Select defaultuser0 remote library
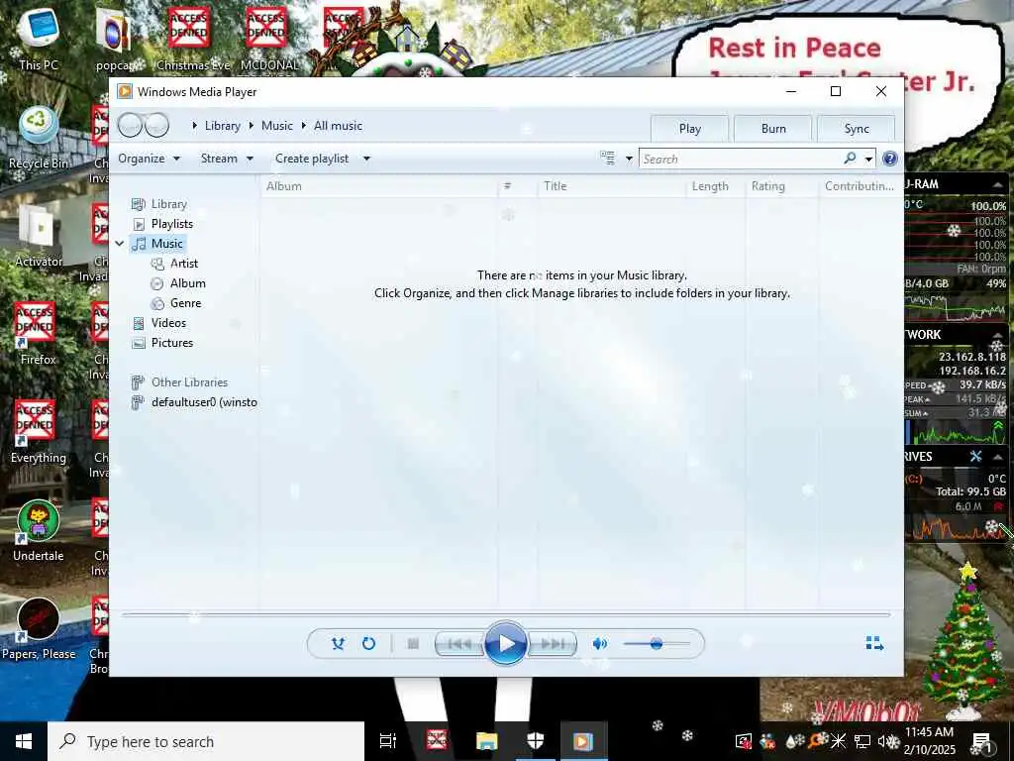 194,402
